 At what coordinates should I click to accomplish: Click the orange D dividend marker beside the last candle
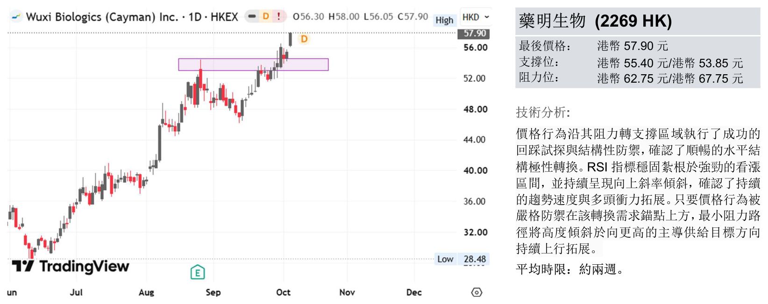pos(304,39)
